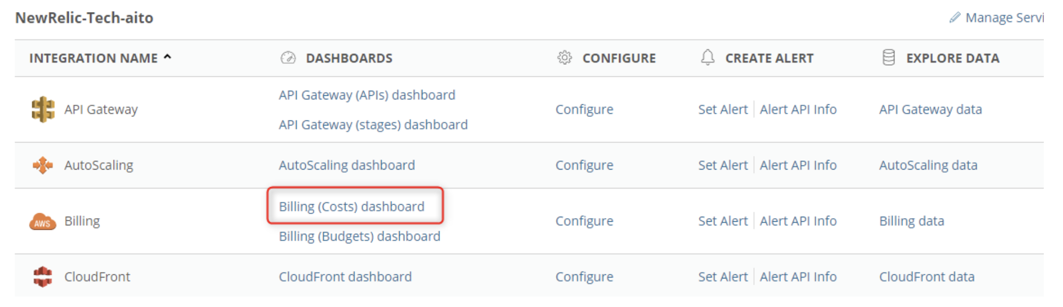The image size is (1063, 307).
Task: Open Alert API Info for Billing
Action: [x=798, y=221]
